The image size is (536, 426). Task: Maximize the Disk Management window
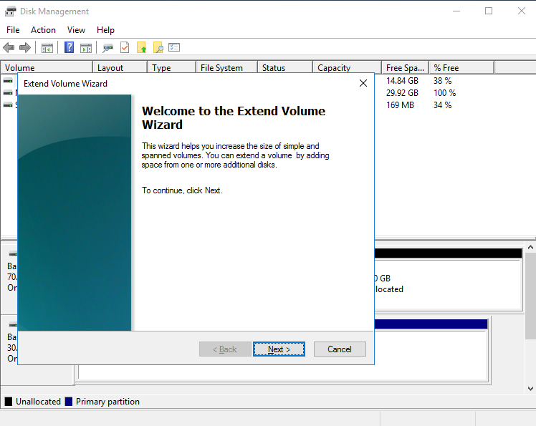click(489, 11)
